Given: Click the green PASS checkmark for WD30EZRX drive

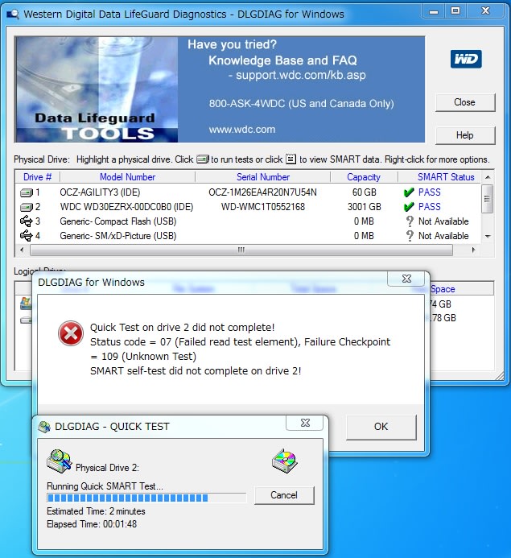Looking at the screenshot, I should click(409, 207).
